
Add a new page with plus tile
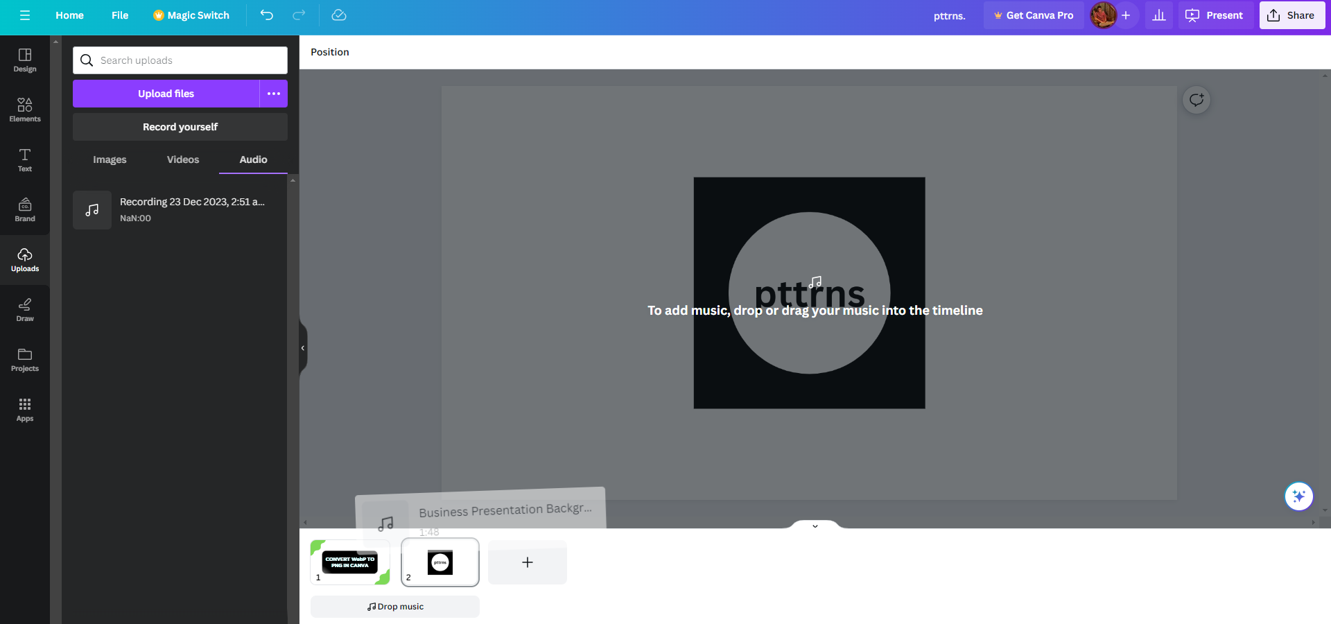click(528, 562)
